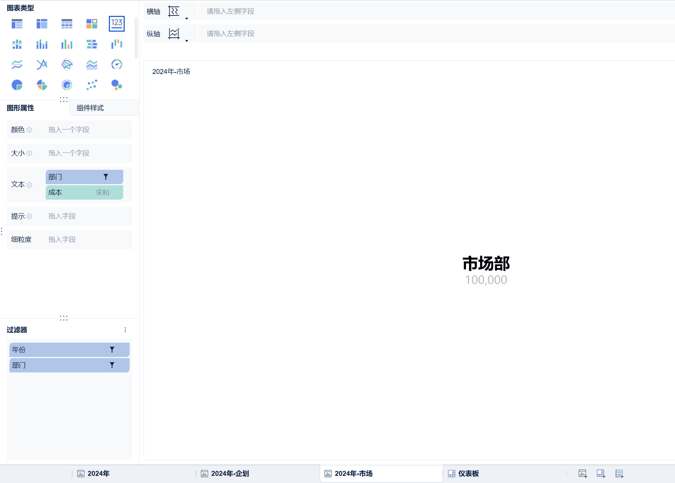Select the stacked column chart type
The image size is (675, 483).
[42, 44]
